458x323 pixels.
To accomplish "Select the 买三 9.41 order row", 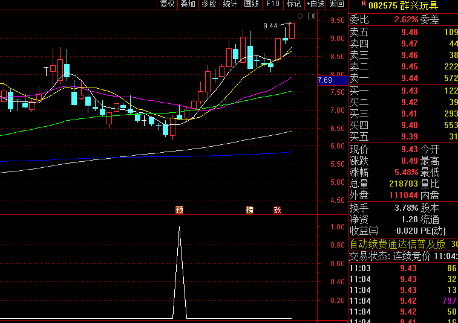I will coord(404,114).
